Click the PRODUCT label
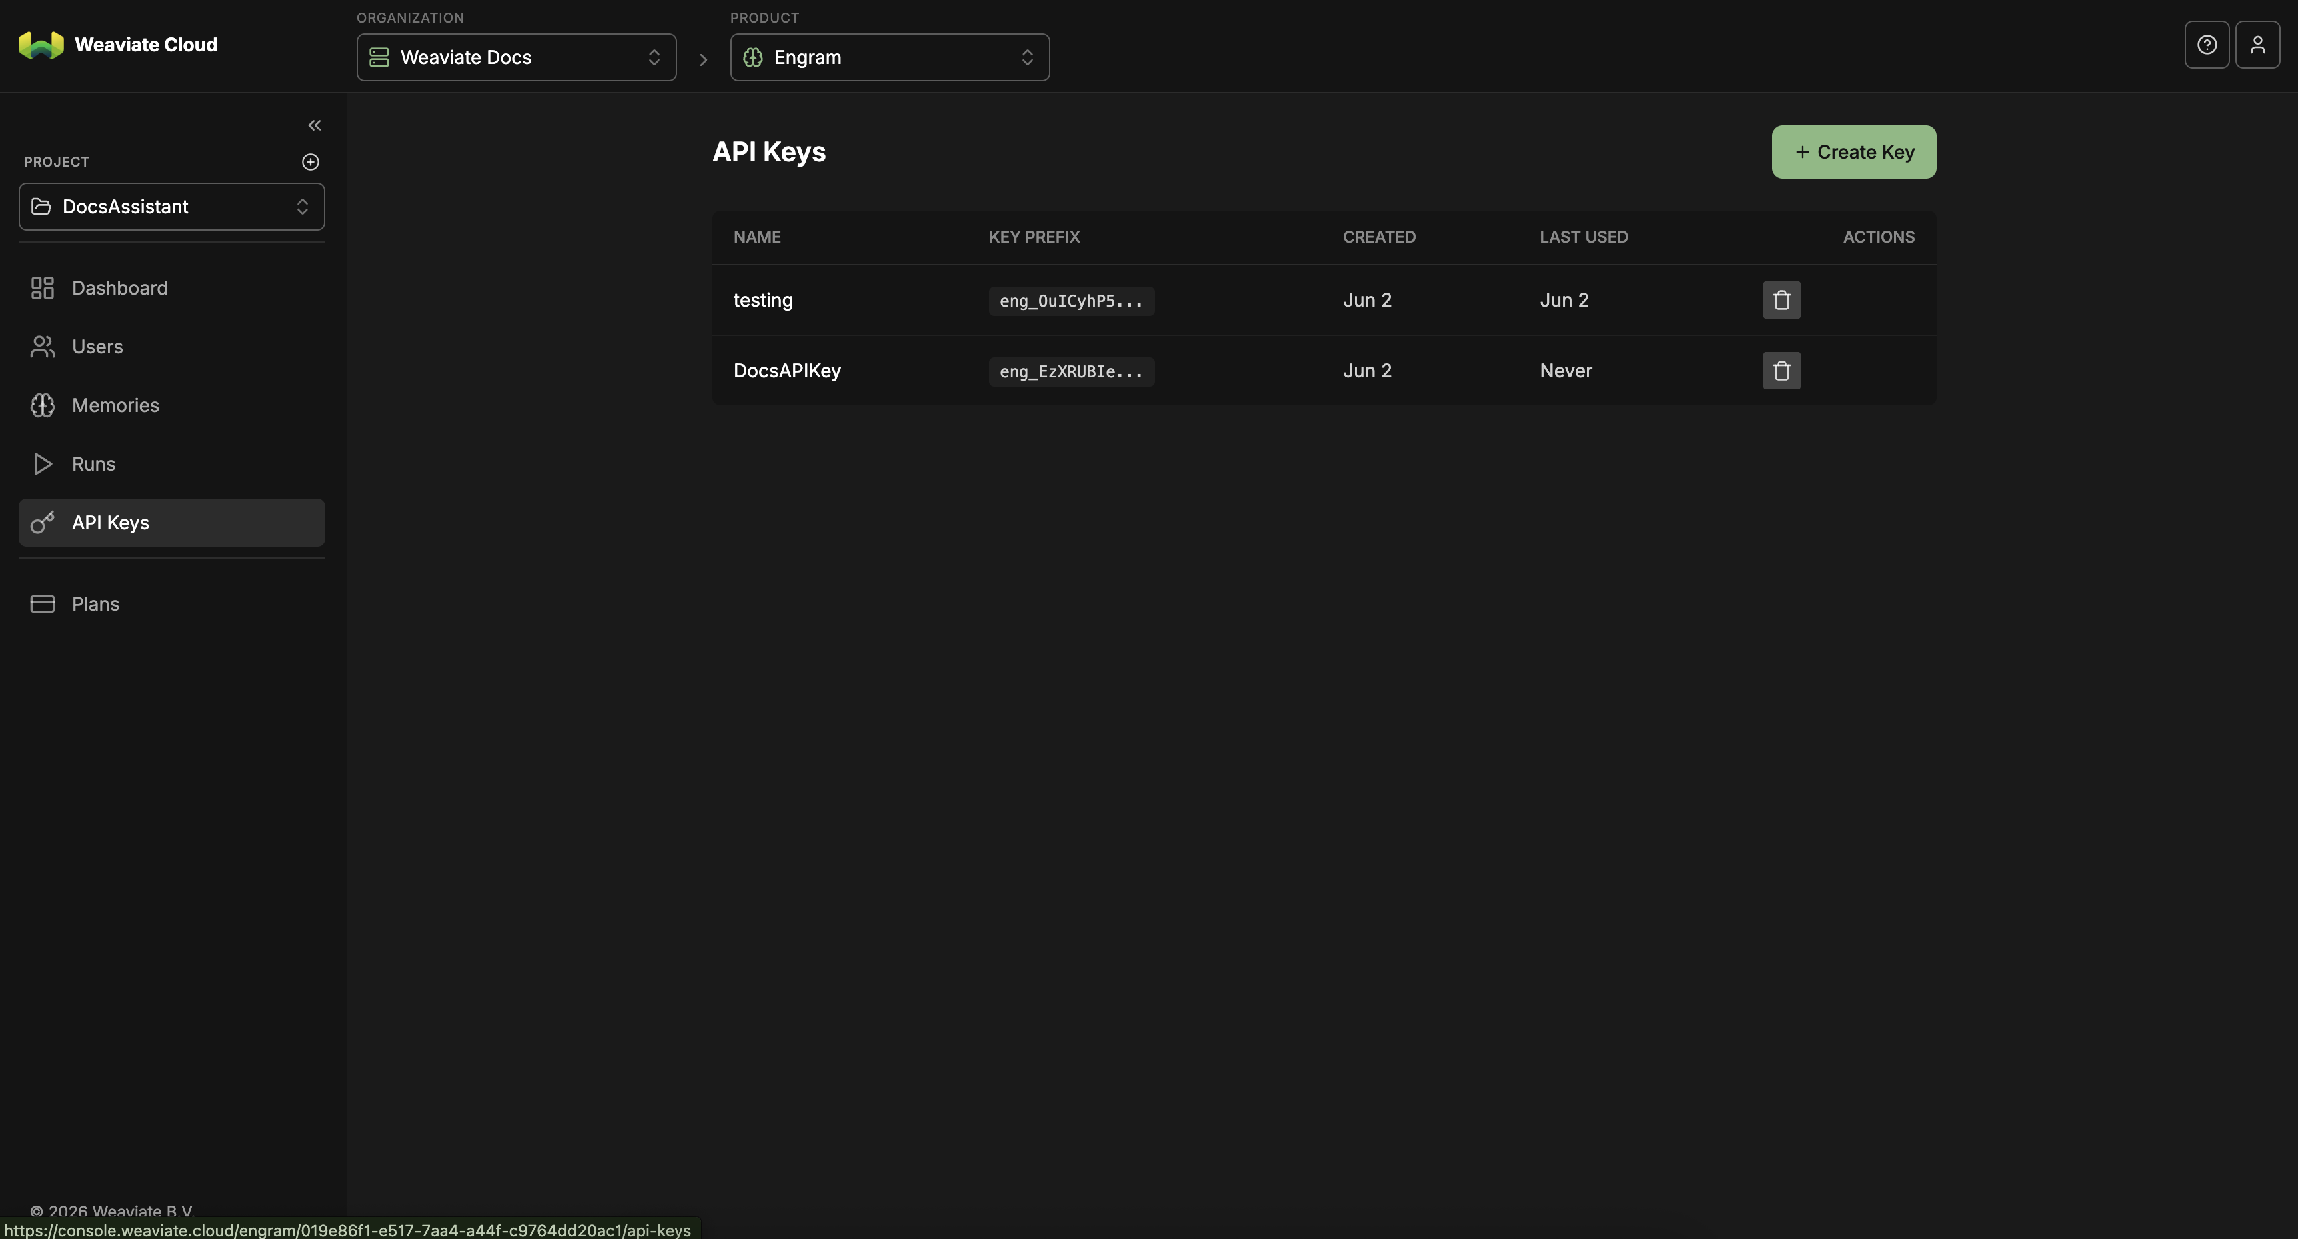2298x1239 pixels. [764, 18]
